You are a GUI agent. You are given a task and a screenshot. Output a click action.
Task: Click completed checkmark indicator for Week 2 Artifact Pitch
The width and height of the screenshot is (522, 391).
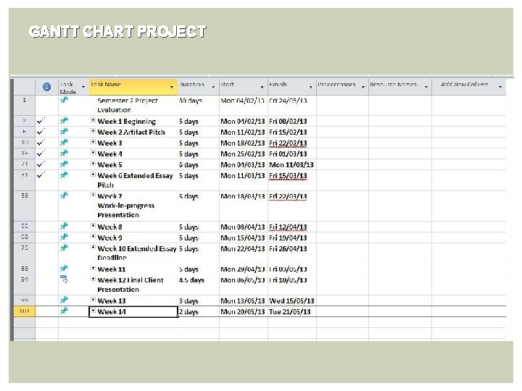[41, 132]
